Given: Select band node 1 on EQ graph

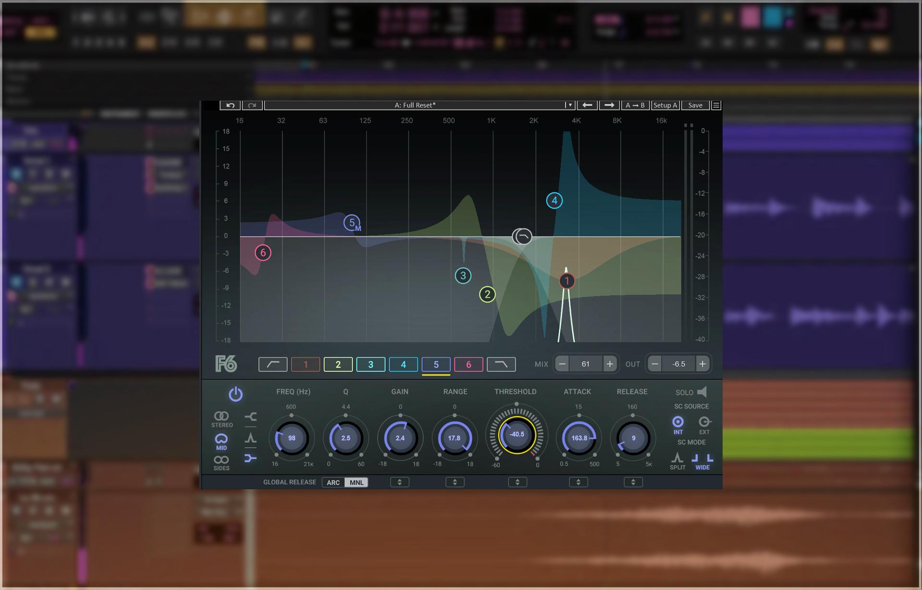Looking at the screenshot, I should tap(567, 281).
